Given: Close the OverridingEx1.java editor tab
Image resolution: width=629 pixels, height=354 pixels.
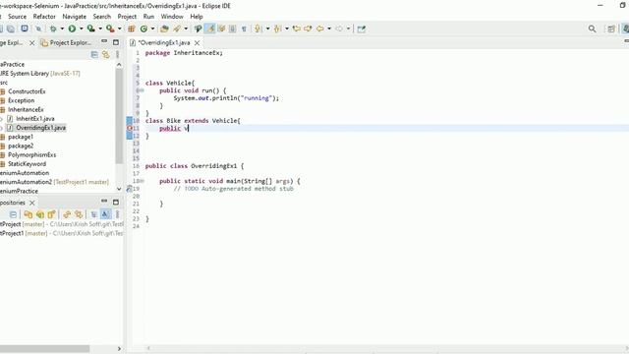Looking at the screenshot, I should (197, 42).
